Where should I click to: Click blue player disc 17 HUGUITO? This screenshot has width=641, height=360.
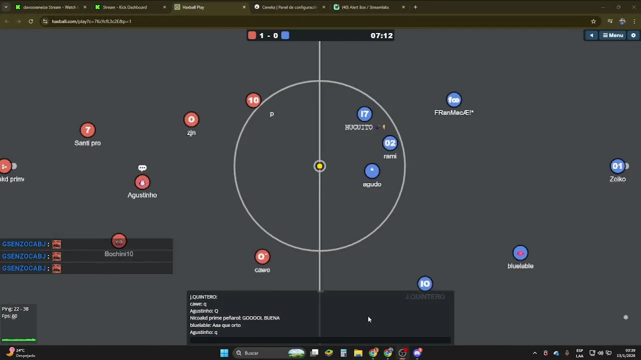tap(365, 114)
